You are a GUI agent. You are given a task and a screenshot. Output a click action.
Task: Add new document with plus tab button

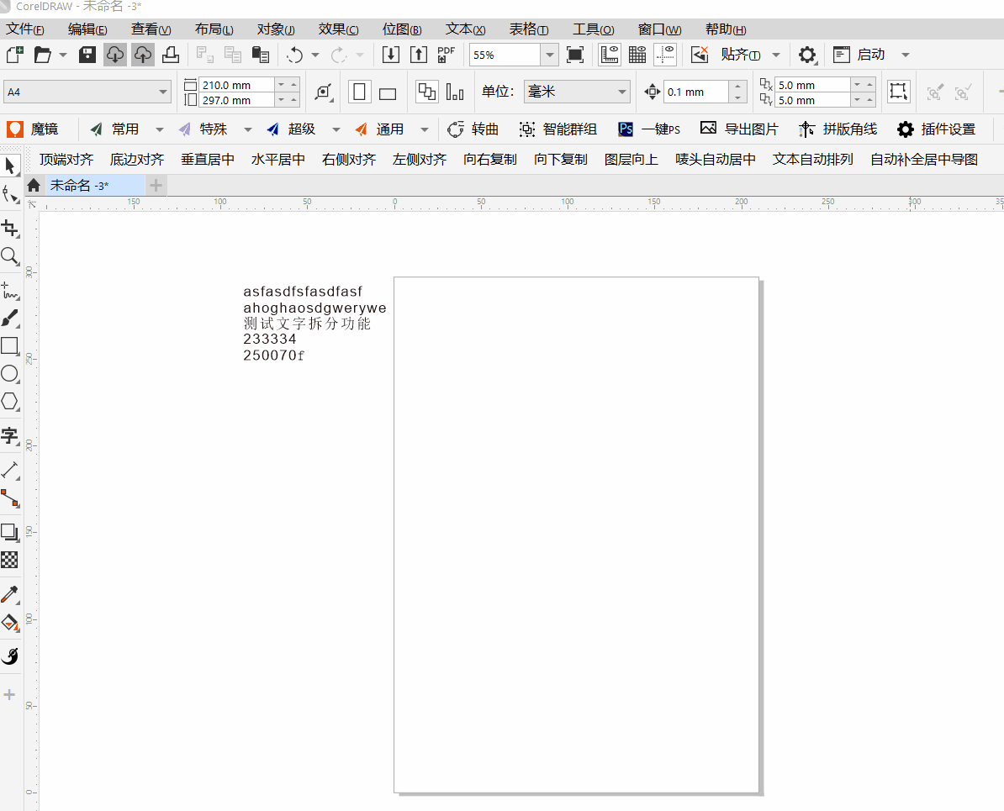point(156,186)
